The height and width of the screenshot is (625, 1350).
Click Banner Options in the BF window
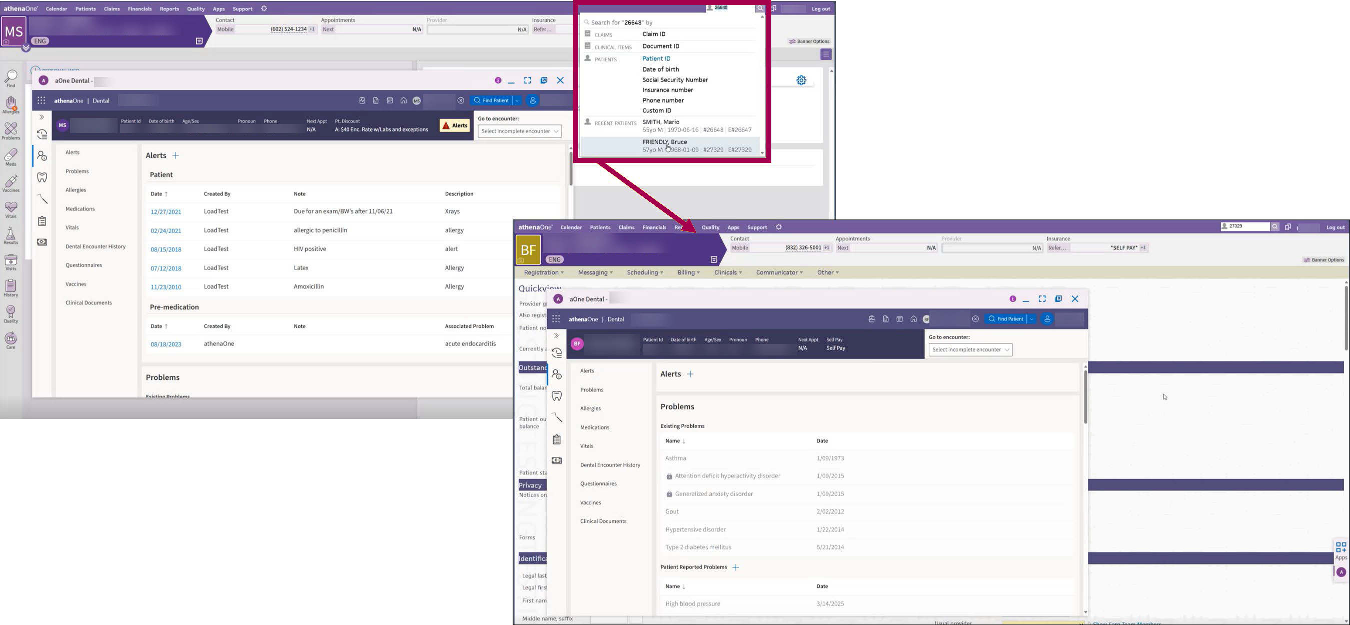coord(1324,260)
